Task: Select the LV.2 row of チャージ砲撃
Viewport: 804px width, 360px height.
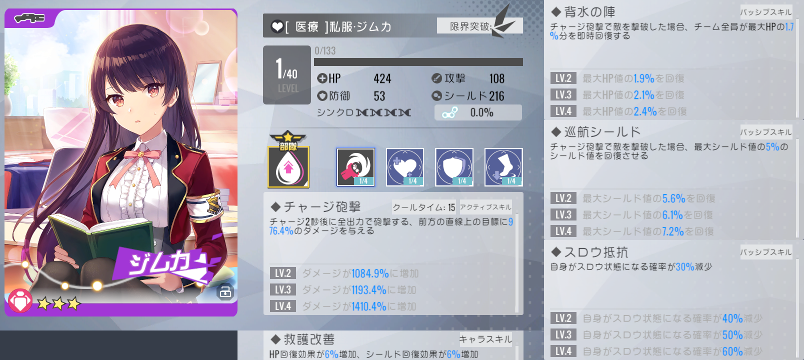Action: tap(392, 273)
